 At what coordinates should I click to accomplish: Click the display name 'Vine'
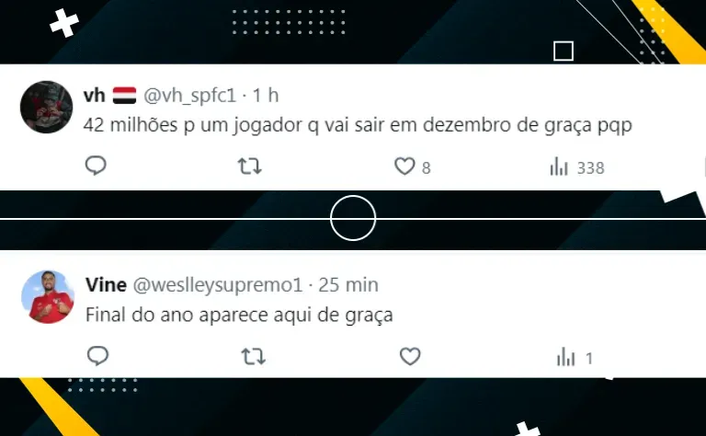[x=106, y=285]
